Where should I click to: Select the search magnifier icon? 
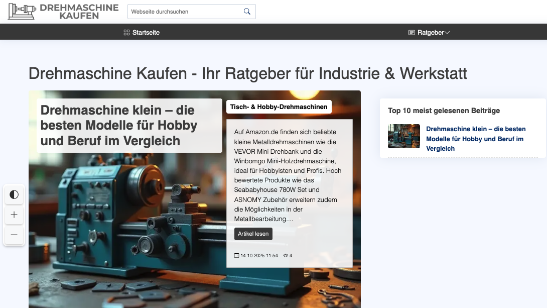pyautogui.click(x=246, y=11)
